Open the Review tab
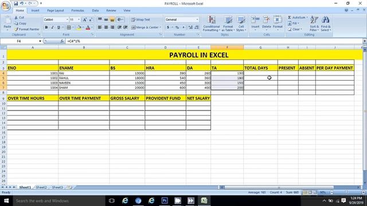367x206 pixels. tap(111, 10)
